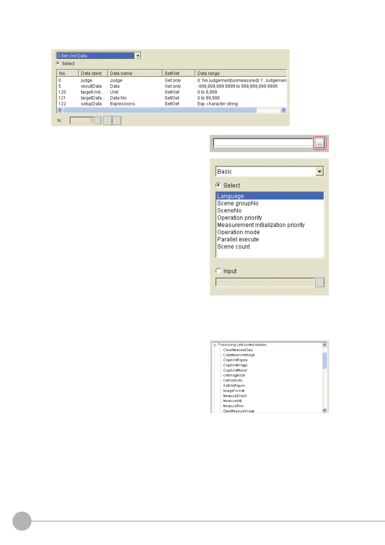Select the 'judge' row in the table
The height and width of the screenshot is (545, 385).
click(172, 80)
